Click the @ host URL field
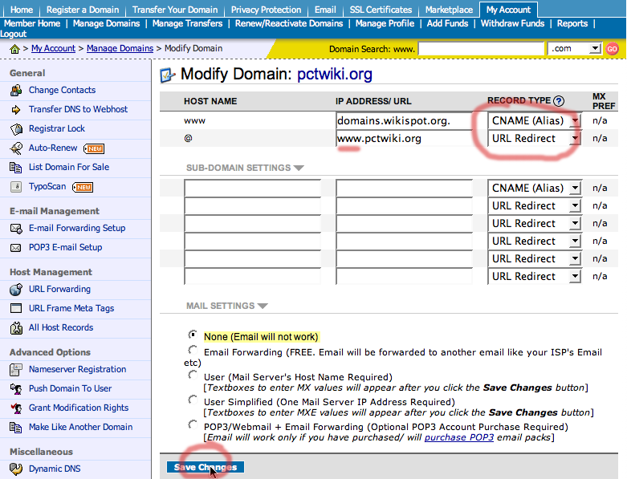 click(404, 139)
